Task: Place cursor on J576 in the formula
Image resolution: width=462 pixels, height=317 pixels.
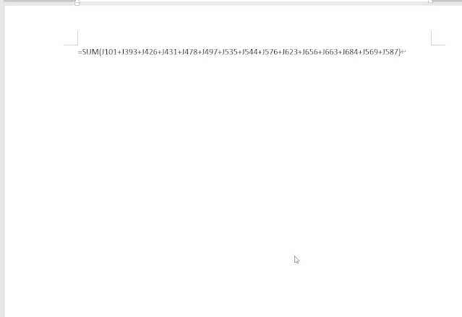Action: tap(270, 52)
